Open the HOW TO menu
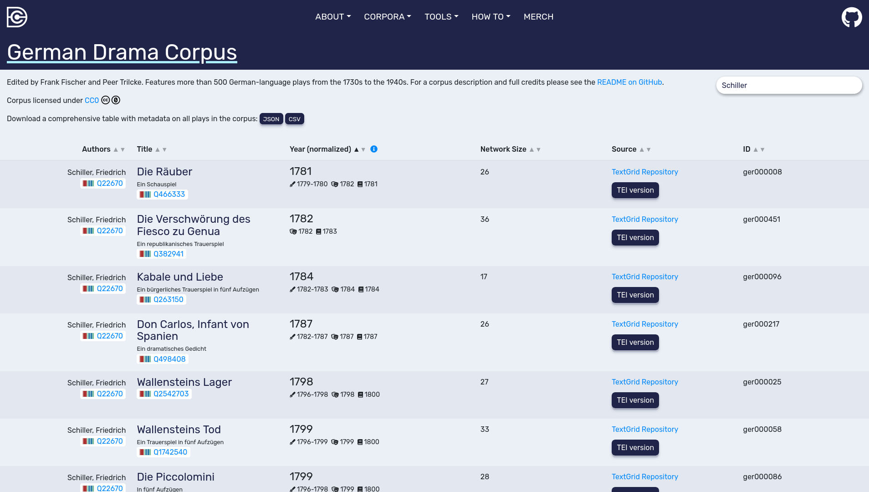The image size is (869, 492). (x=491, y=17)
